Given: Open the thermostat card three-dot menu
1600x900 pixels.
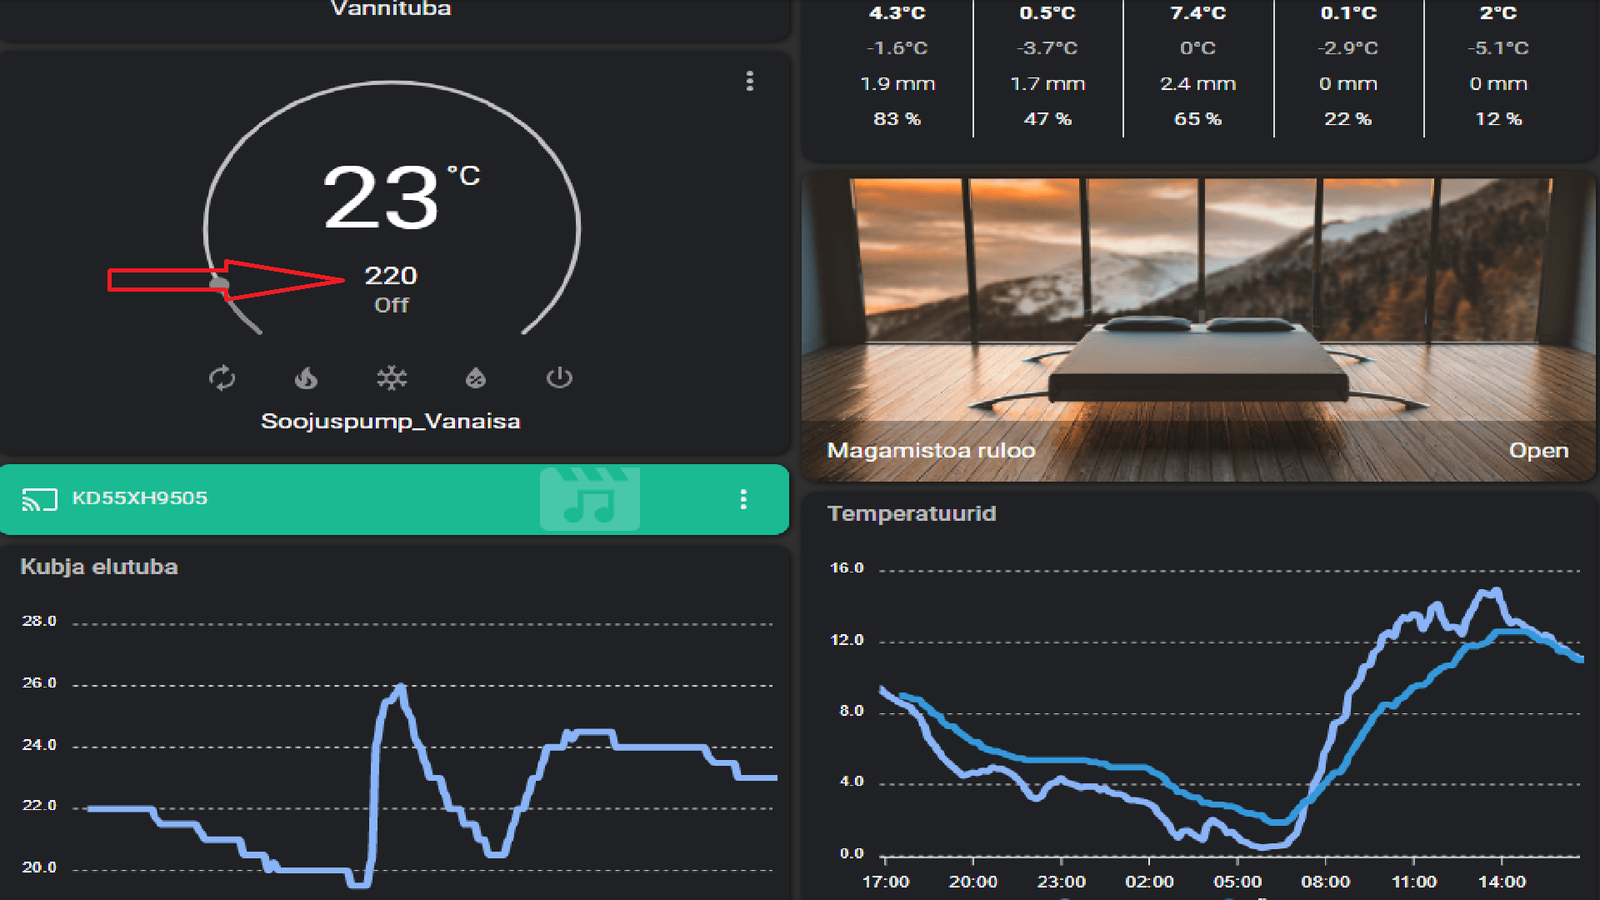Looking at the screenshot, I should [x=749, y=81].
